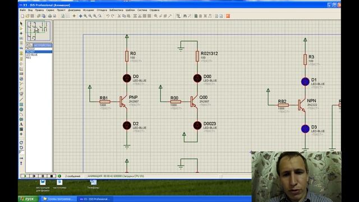Image resolution: width=359 pixels, height=202 pixels.
Task: Click resistor R0 in schematic
Action: pyautogui.click(x=127, y=56)
